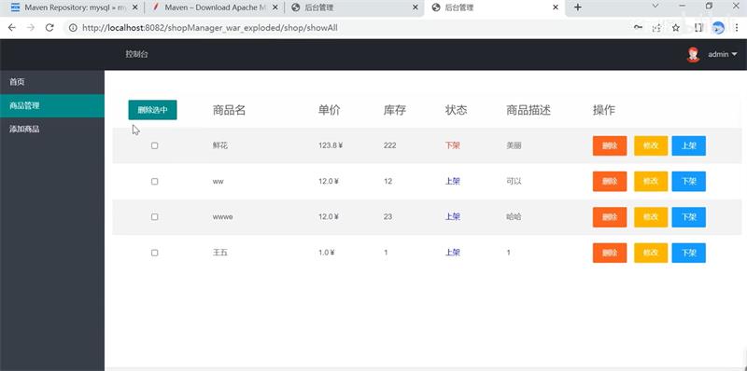
Task: Bookmark this page with the star icon
Action: pyautogui.click(x=675, y=28)
